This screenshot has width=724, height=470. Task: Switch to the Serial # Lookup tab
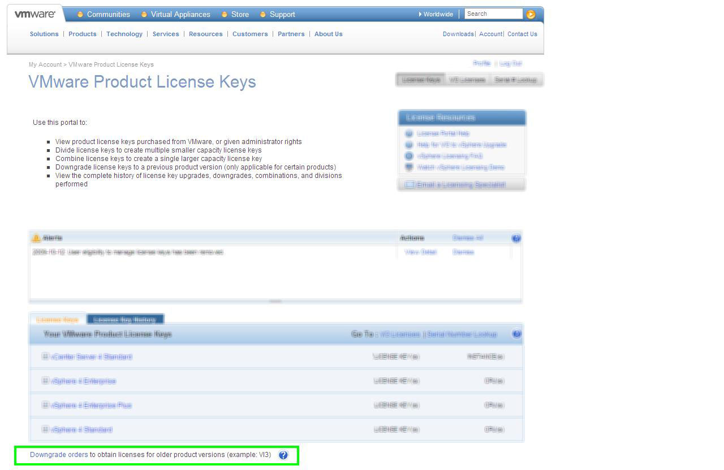(x=516, y=80)
